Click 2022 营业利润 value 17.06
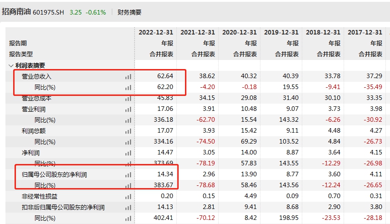Screen dimensions: 390x224 [x=165, y=109]
